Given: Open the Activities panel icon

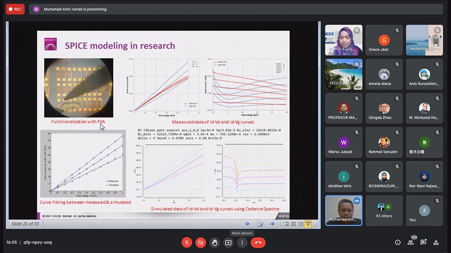Looking at the screenshot, I should coord(436,242).
